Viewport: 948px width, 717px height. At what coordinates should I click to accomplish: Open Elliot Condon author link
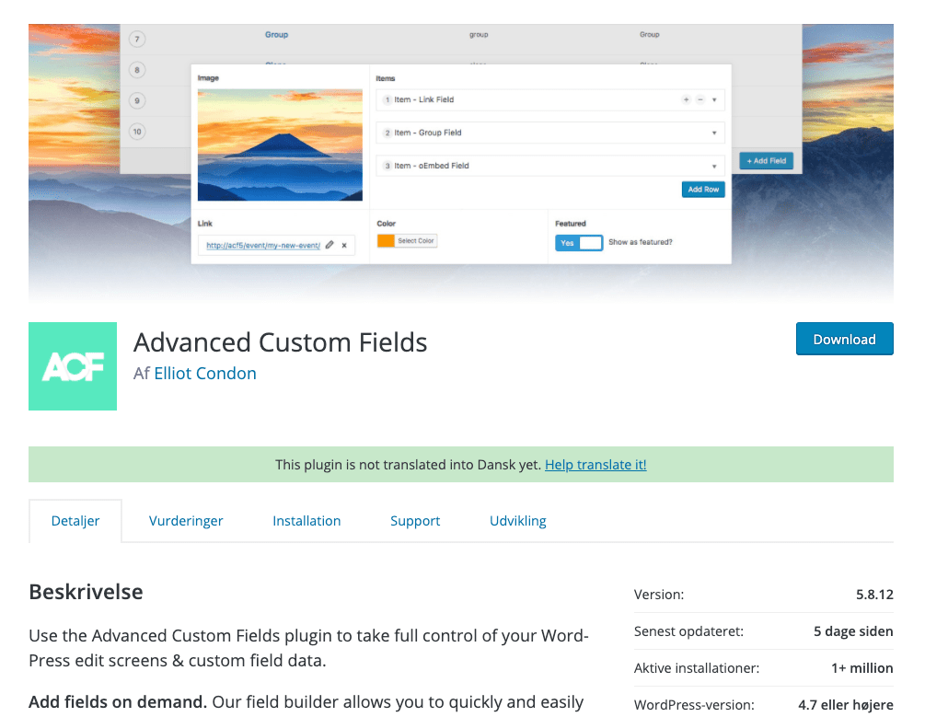[x=205, y=374]
